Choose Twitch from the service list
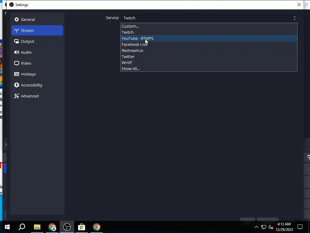 pos(209,32)
